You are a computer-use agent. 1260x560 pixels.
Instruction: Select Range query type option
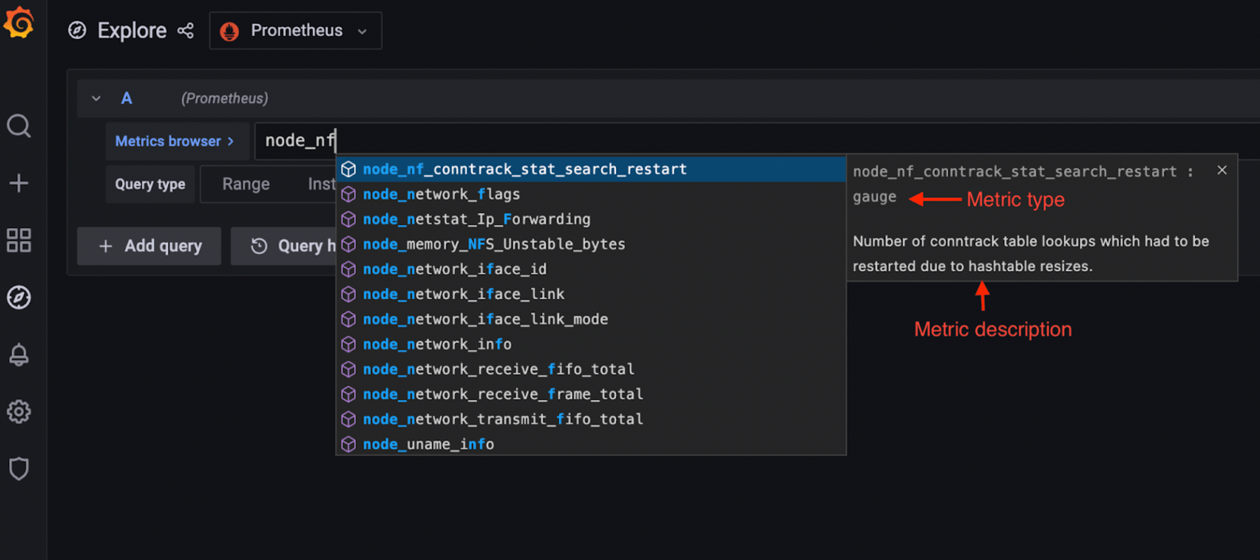coord(246,184)
